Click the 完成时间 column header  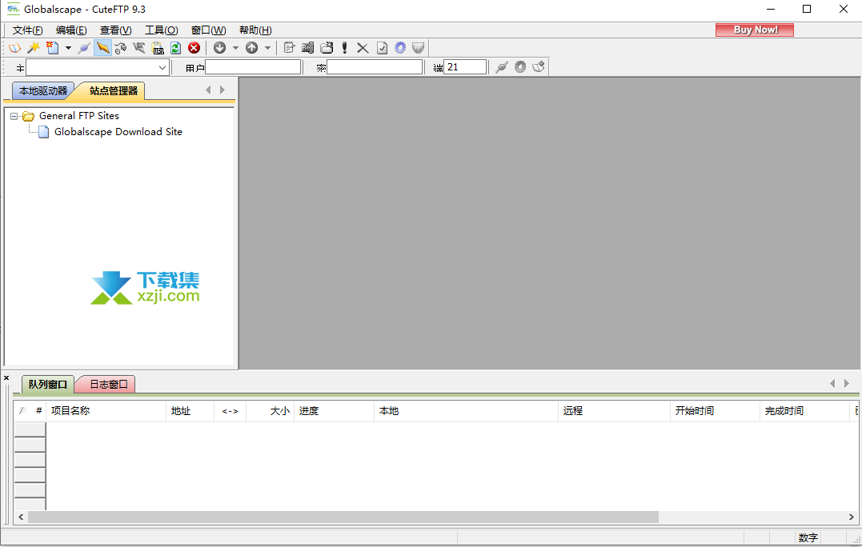[805, 411]
